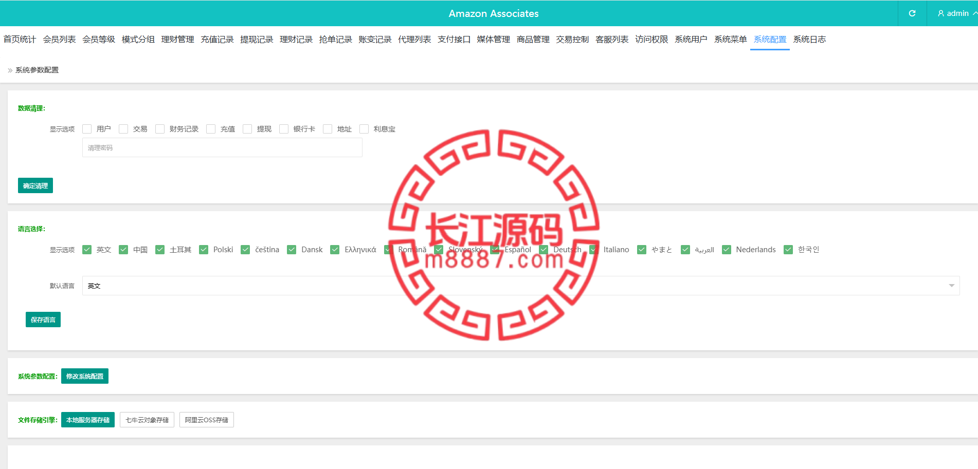
Task: Go to 充值记录 page
Action: tap(217, 39)
